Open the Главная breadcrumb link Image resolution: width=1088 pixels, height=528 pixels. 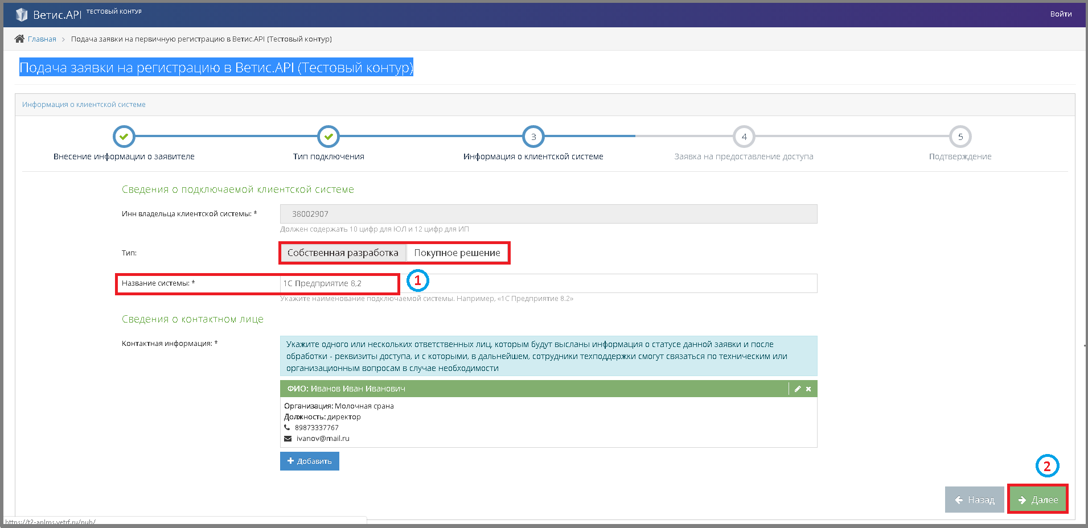42,39
